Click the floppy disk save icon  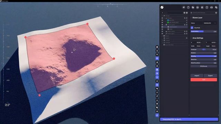tap(198, 7)
